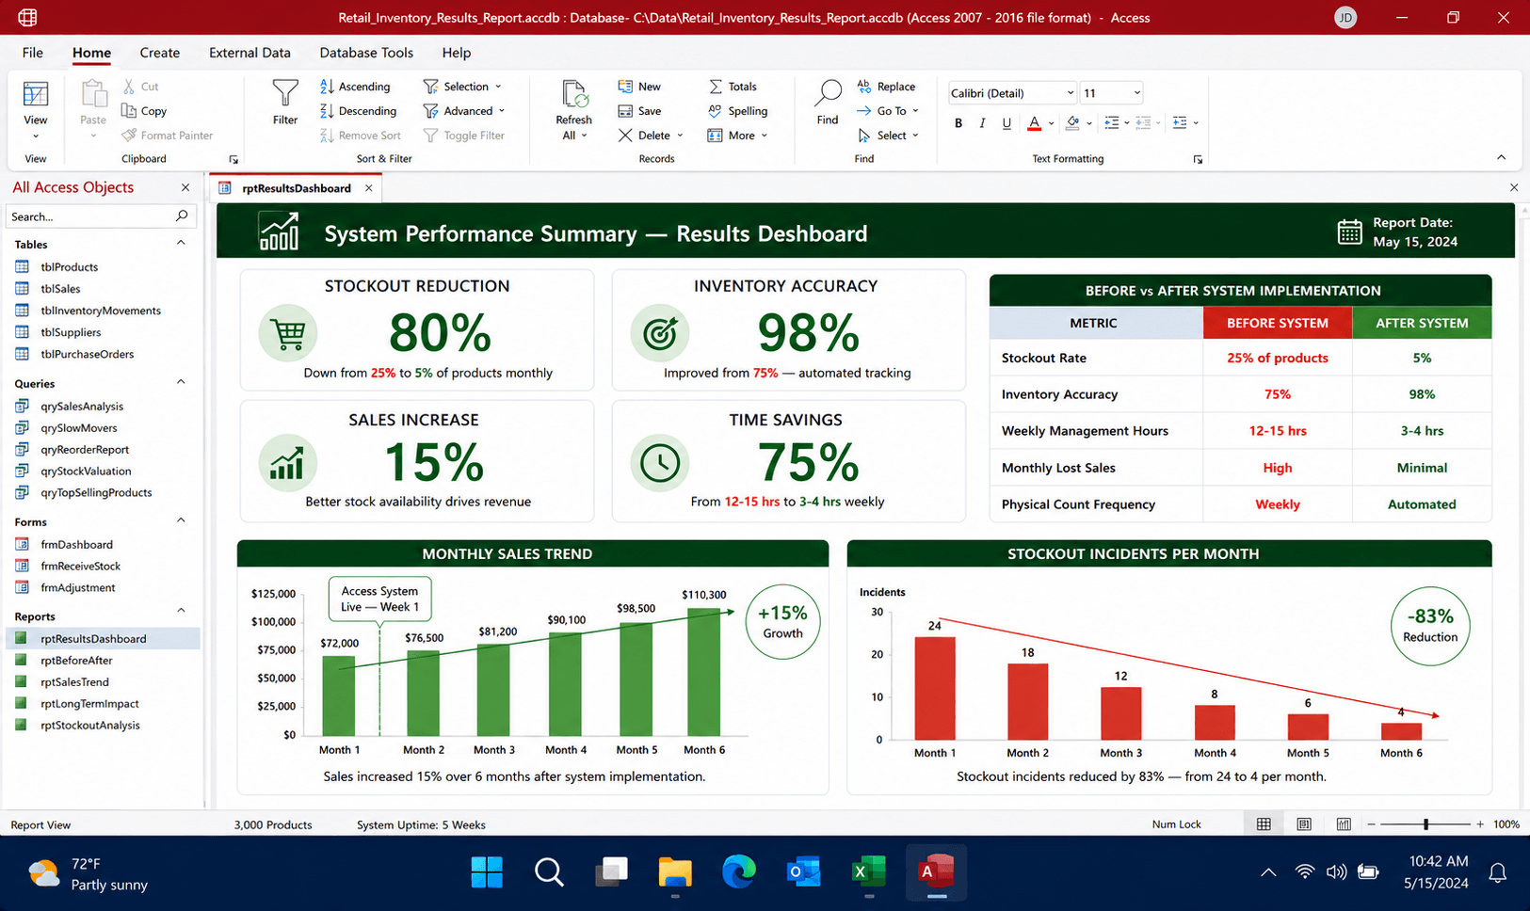Apply Underline text formatting
Viewport: 1530px width, 911px height.
pos(1007,122)
